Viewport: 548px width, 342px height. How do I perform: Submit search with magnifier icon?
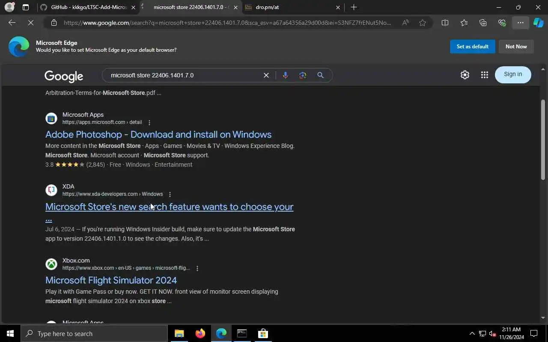point(320,75)
